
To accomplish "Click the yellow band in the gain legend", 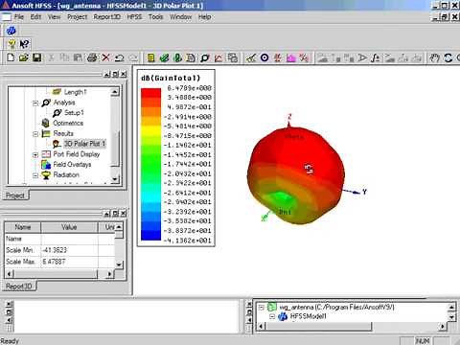I will 150,130.
